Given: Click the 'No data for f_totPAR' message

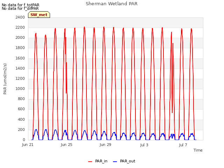Looking at the screenshot, I should coord(21,5).
